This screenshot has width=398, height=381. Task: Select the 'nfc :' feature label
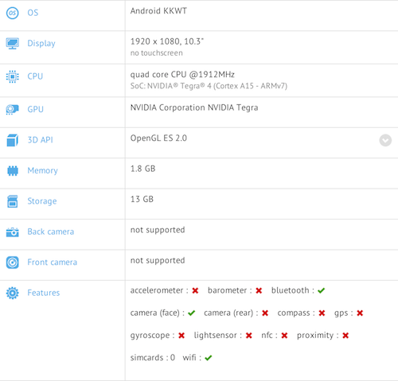[269, 336]
